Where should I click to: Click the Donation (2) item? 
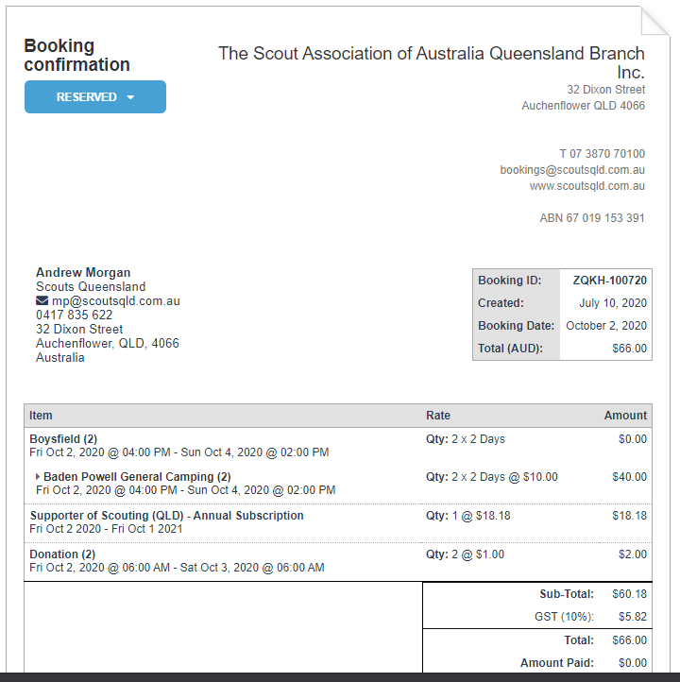point(62,554)
